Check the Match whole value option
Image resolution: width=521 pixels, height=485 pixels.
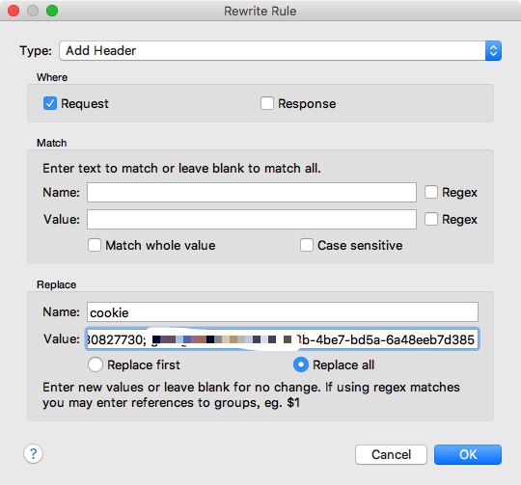95,245
